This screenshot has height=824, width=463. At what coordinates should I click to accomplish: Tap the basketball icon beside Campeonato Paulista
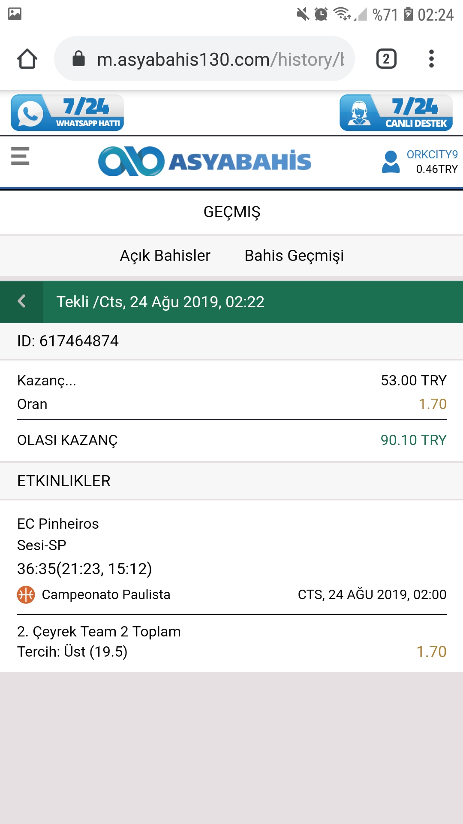[26, 595]
